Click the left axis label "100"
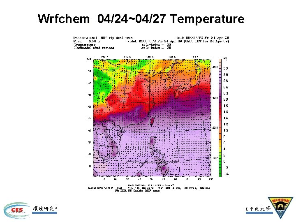296x222 pixels. tap(89, 59)
